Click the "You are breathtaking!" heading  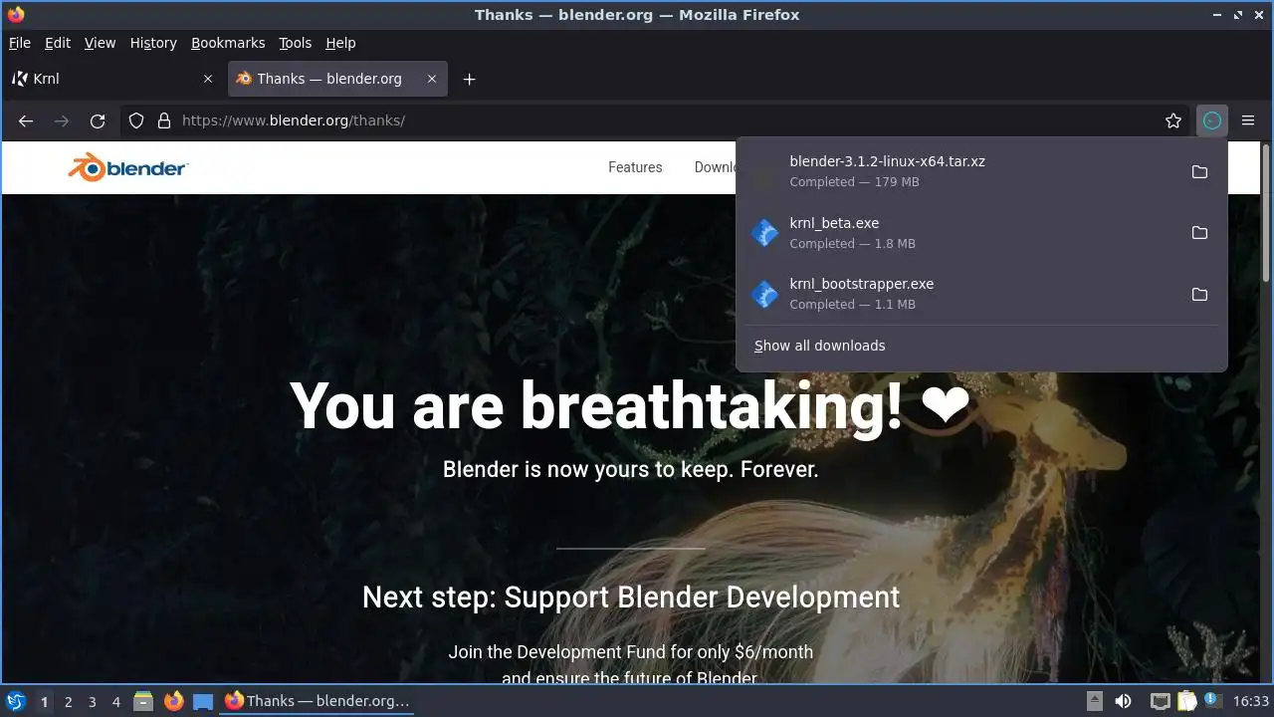pyautogui.click(x=630, y=406)
